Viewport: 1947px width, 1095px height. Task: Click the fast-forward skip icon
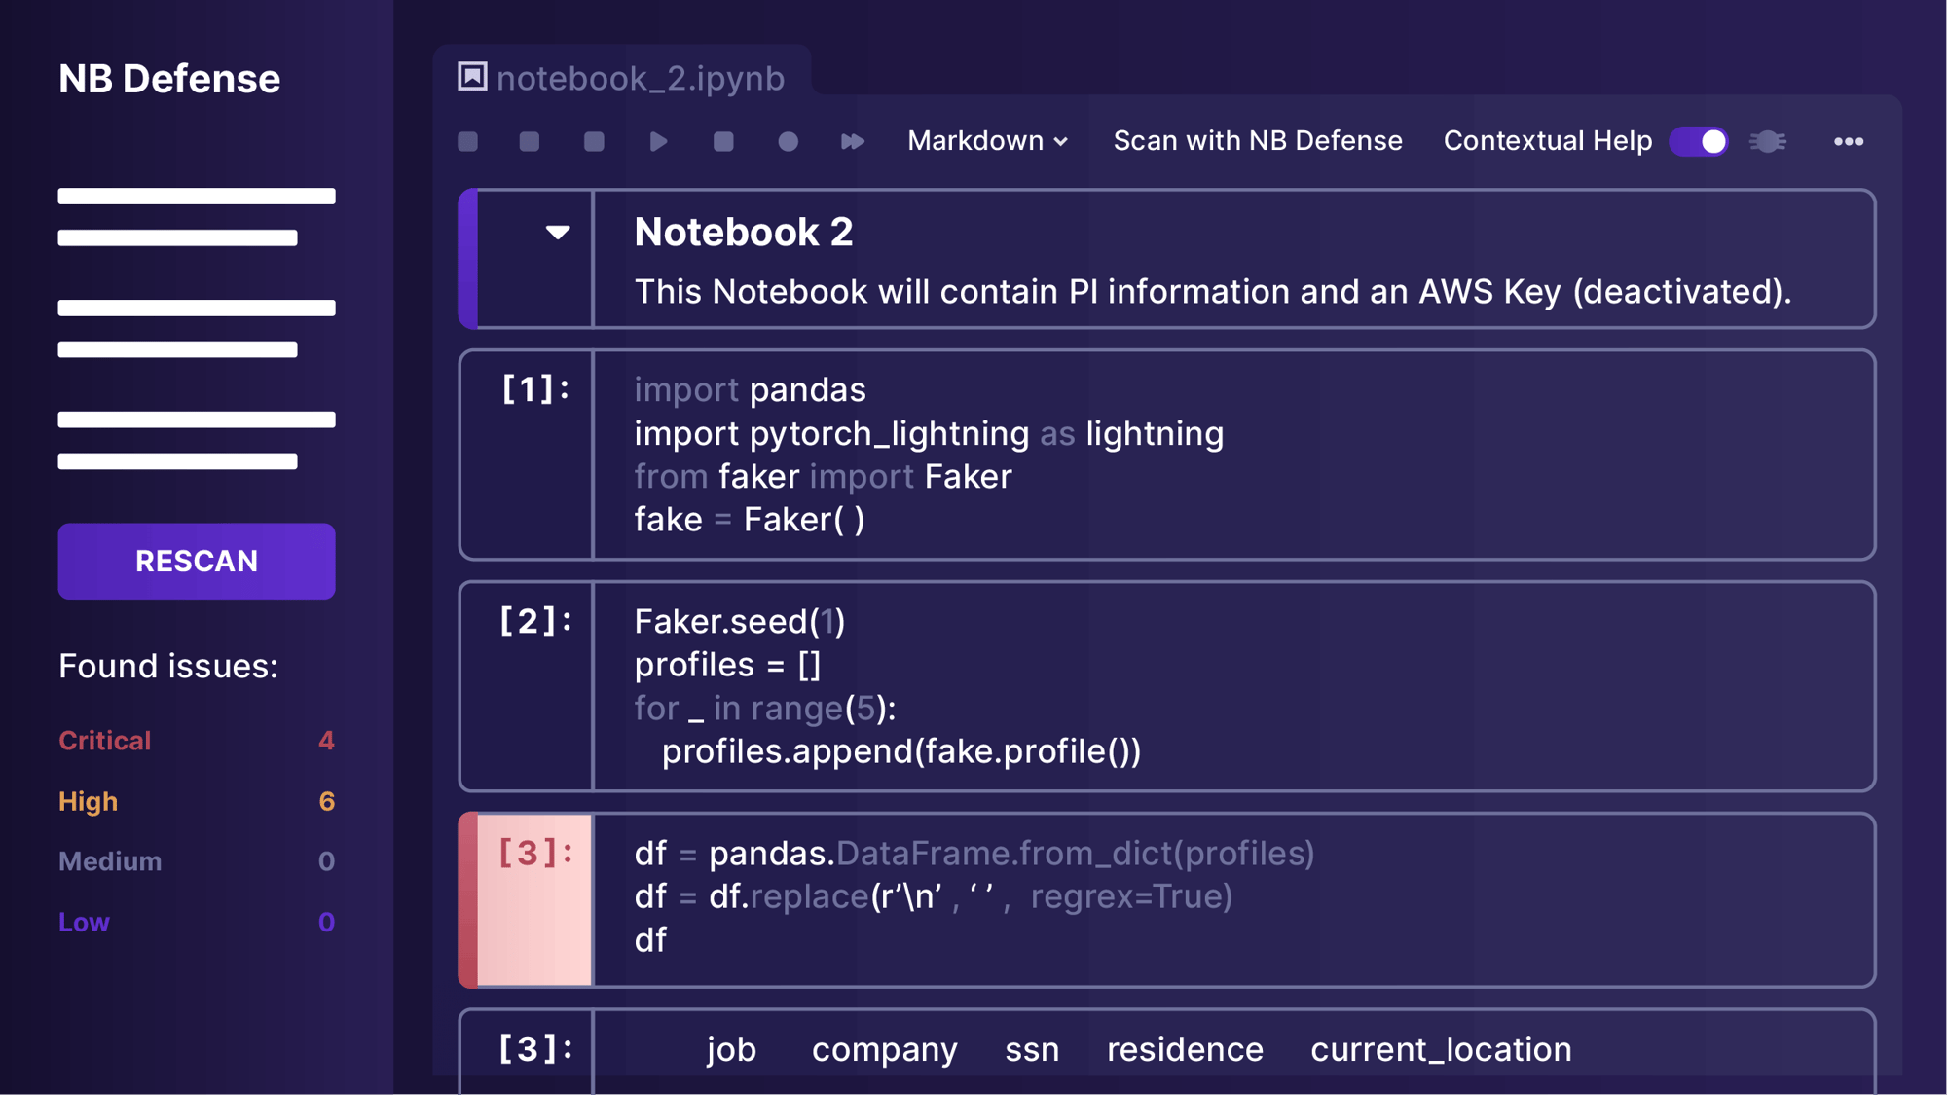(853, 142)
